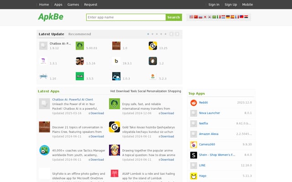
Task: Jump to the fifth carousel dot
Action: coord(165,34)
